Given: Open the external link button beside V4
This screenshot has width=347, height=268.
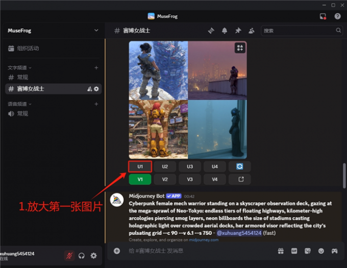Looking at the screenshot, I should [239, 179].
